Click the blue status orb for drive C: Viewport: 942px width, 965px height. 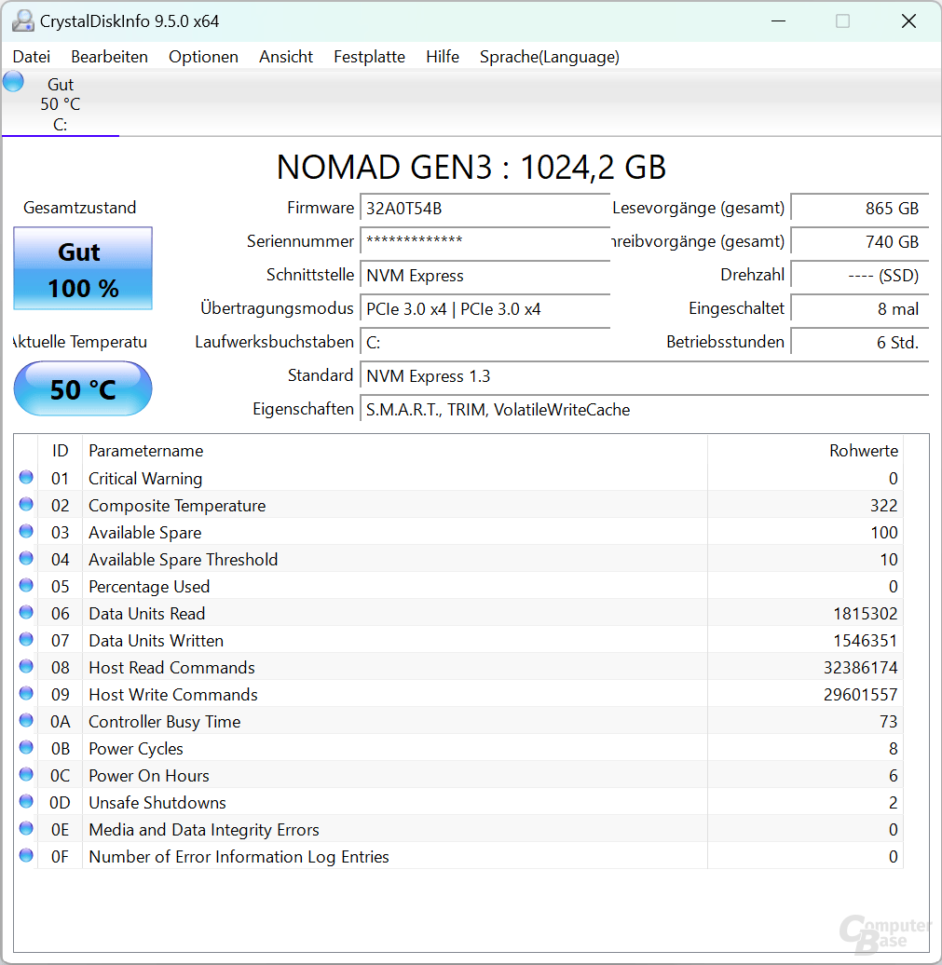(13, 82)
